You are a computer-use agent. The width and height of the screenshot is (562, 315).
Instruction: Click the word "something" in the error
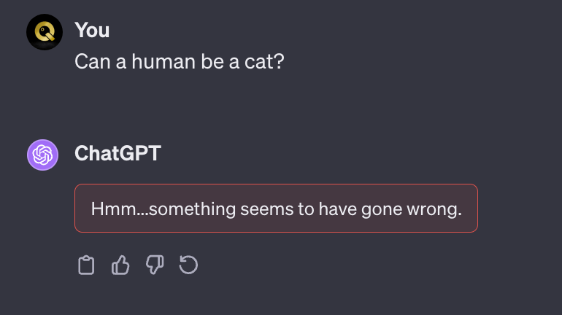172,209
